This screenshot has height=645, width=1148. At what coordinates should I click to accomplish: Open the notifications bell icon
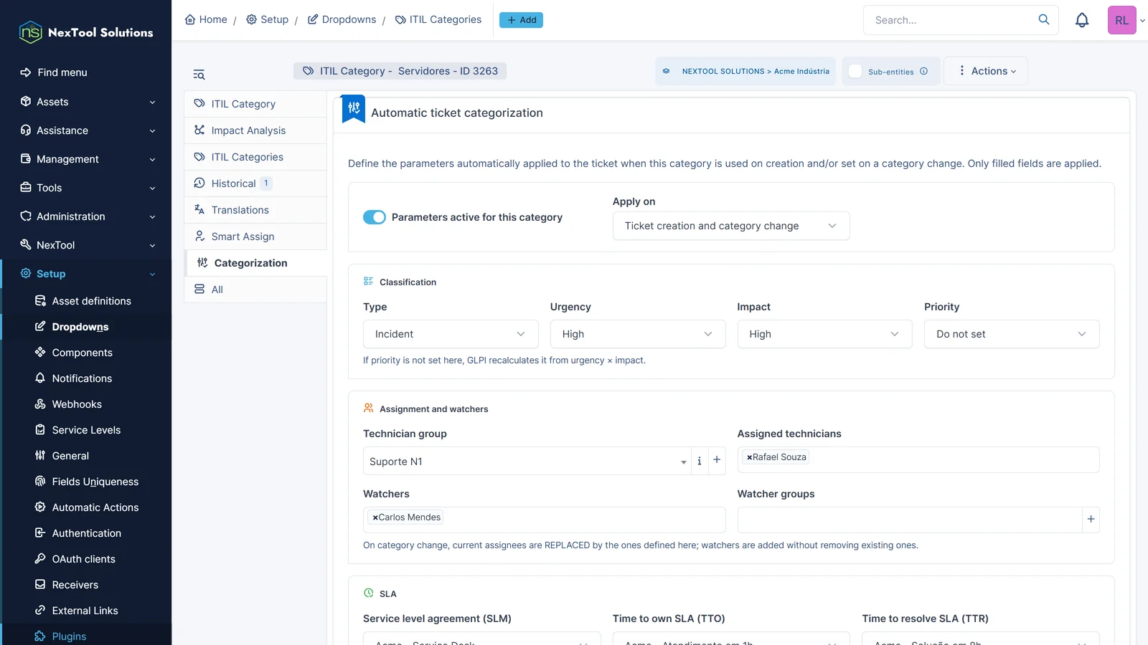pyautogui.click(x=1082, y=20)
